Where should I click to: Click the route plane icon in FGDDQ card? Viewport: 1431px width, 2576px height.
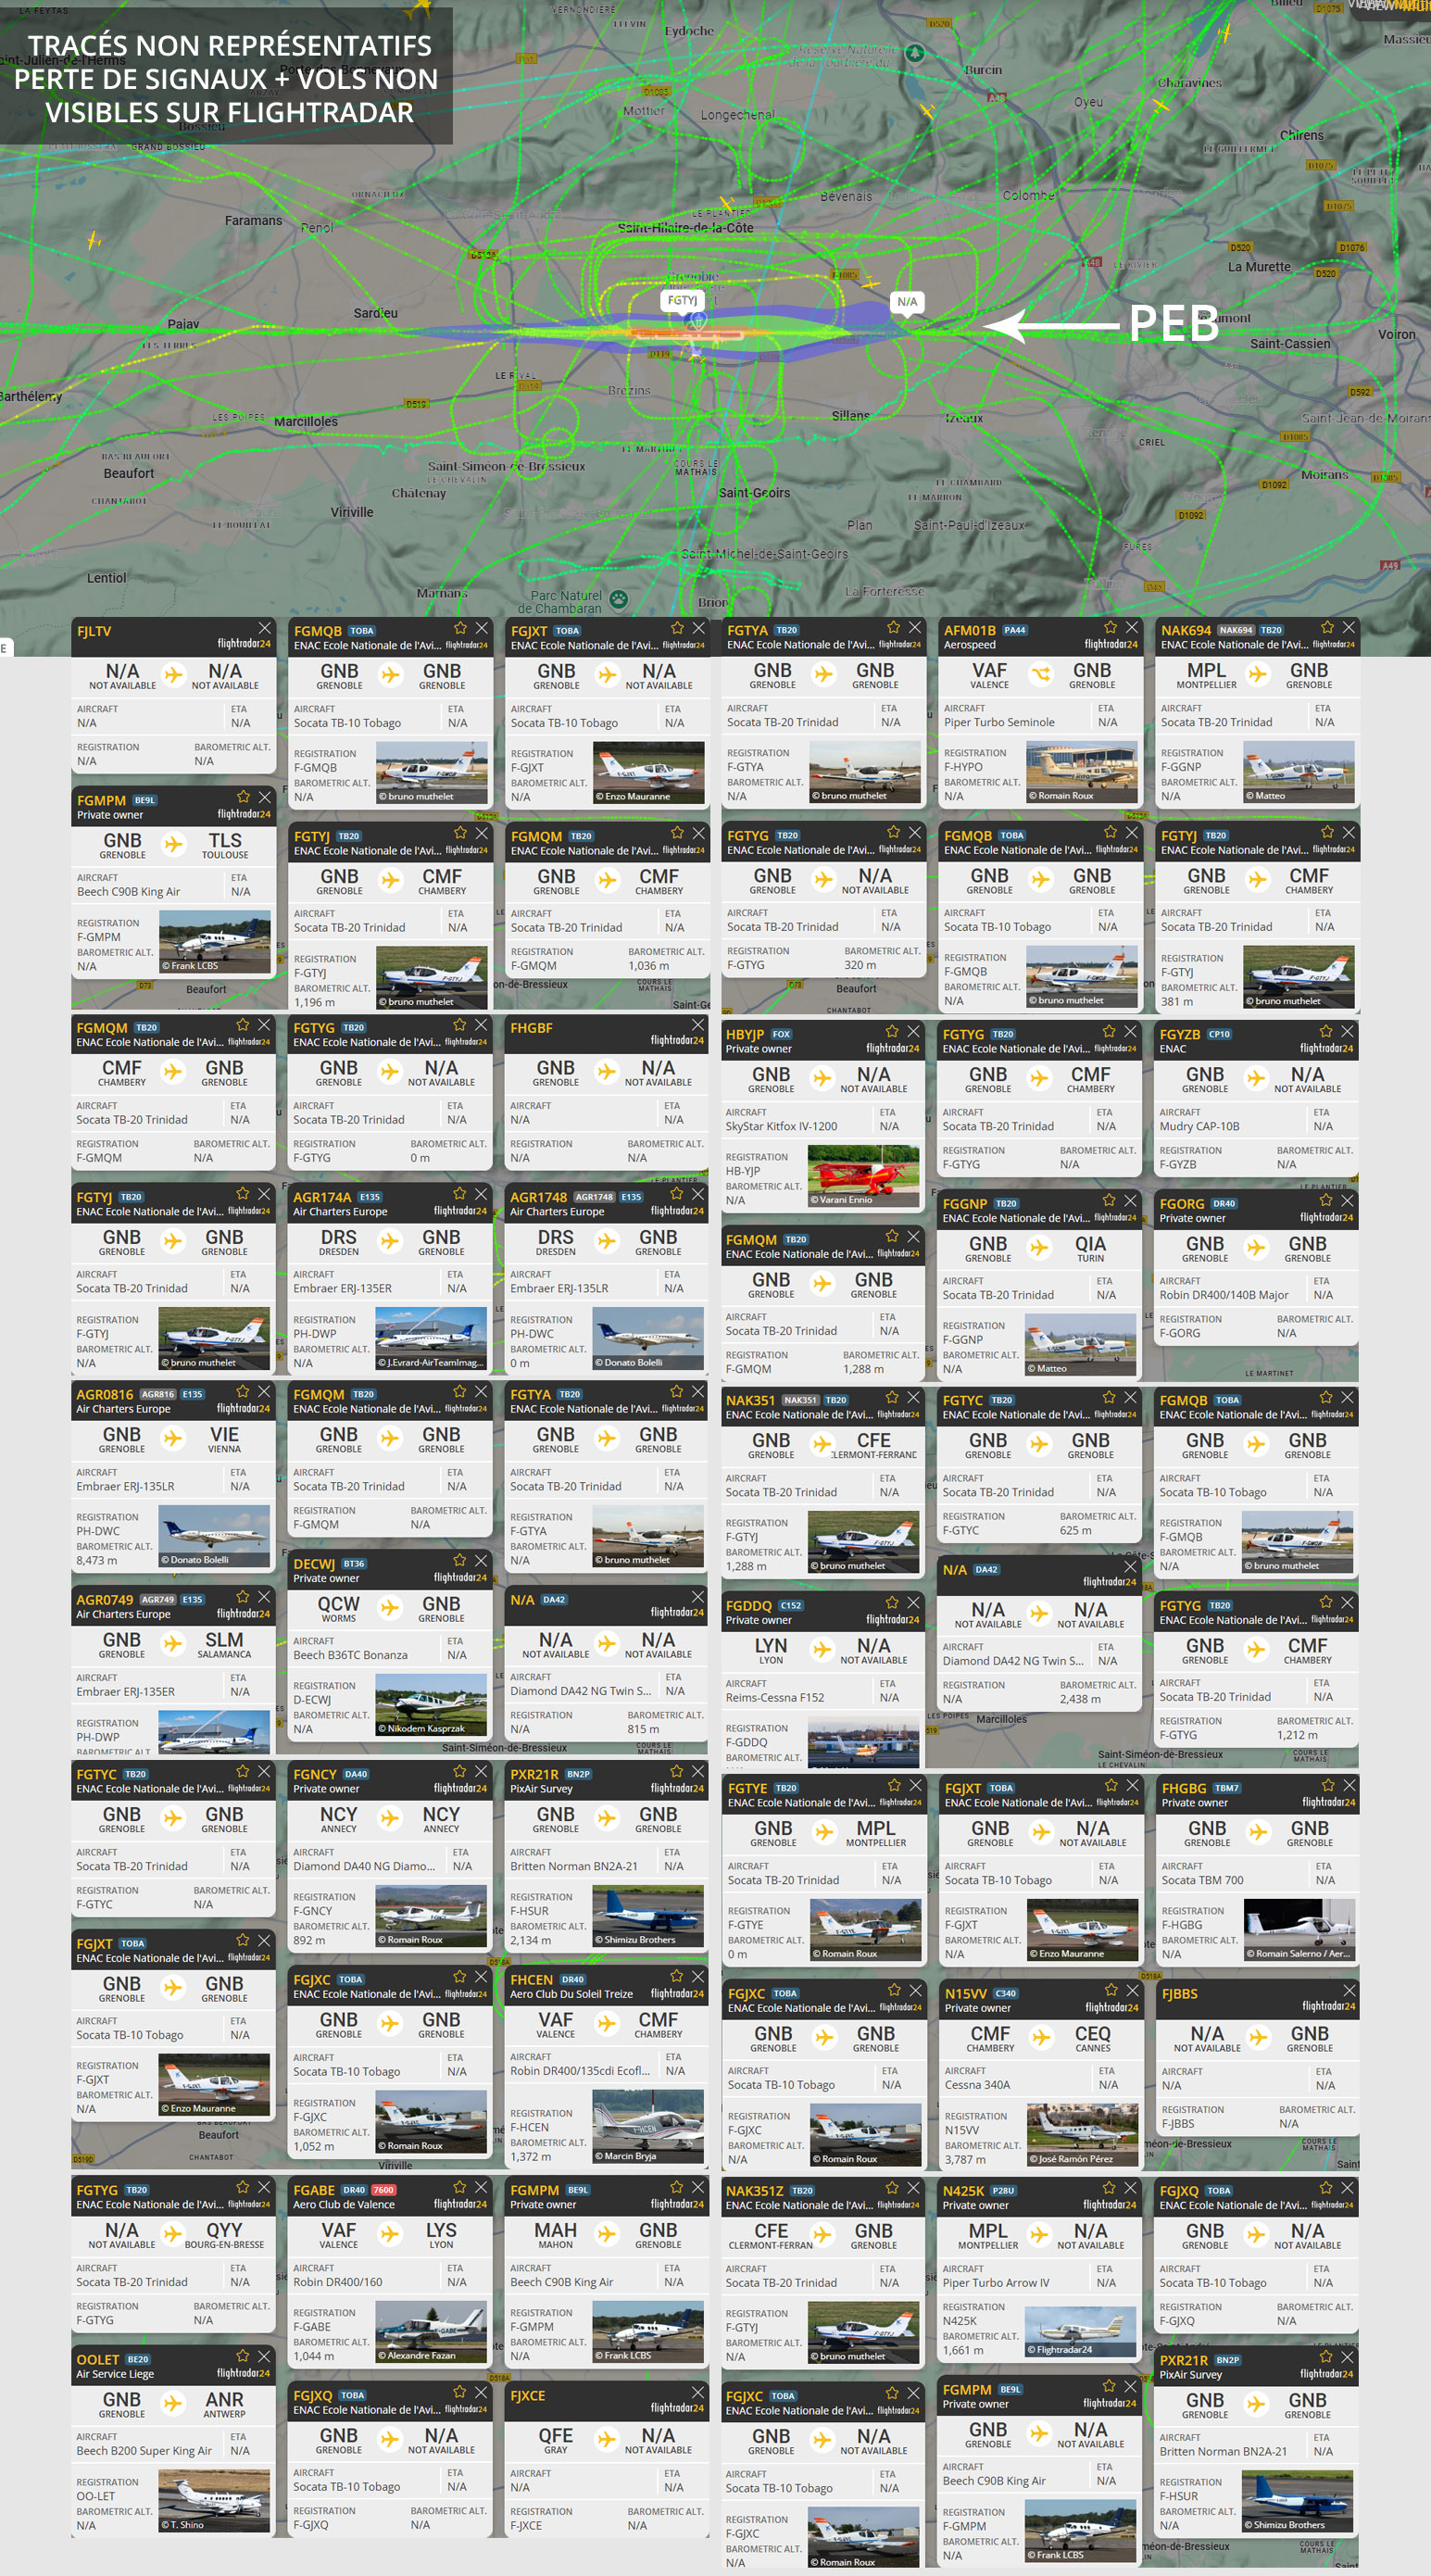[822, 1650]
